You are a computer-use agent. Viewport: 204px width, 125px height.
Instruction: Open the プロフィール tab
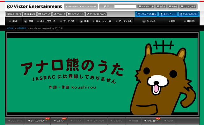pyautogui.click(x=15, y=121)
